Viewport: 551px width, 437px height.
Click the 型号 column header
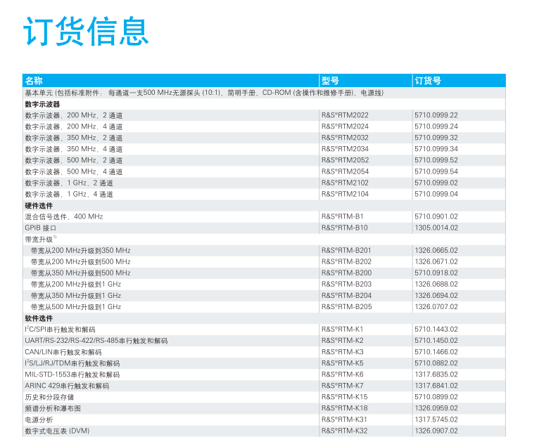pos(330,81)
